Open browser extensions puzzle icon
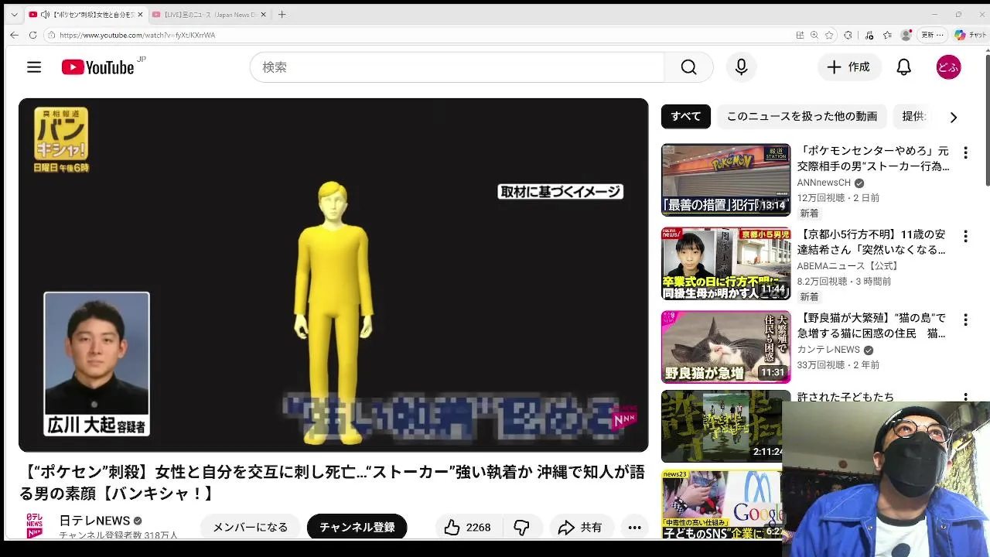990x557 pixels. pos(848,35)
